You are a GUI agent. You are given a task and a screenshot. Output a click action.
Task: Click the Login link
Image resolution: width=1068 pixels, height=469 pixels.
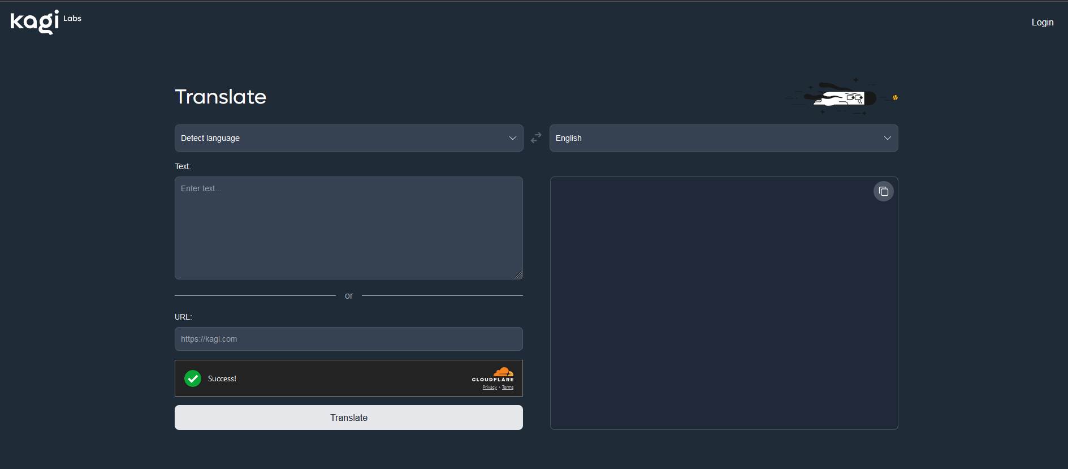pos(1042,23)
